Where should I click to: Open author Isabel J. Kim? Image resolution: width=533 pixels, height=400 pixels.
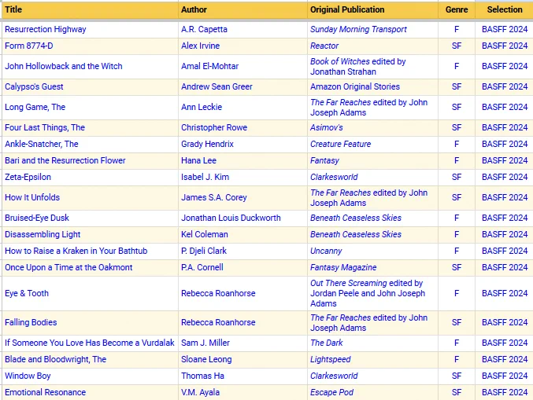pyautogui.click(x=205, y=177)
